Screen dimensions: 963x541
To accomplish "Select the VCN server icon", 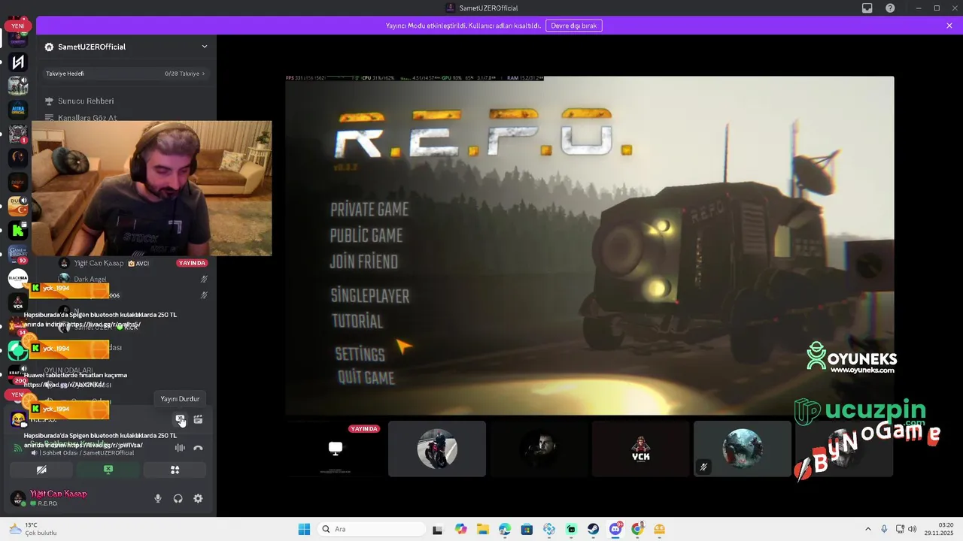I will point(18,303).
